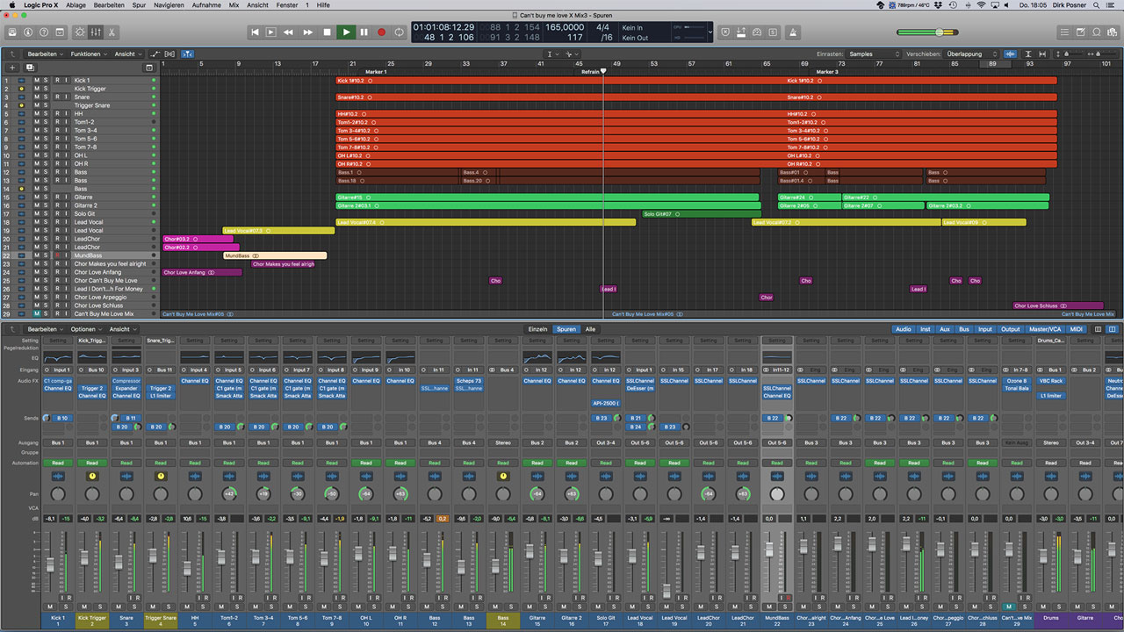The height and width of the screenshot is (632, 1124).
Task: Open the Einrasten Samples dropdown
Action: 874,54
